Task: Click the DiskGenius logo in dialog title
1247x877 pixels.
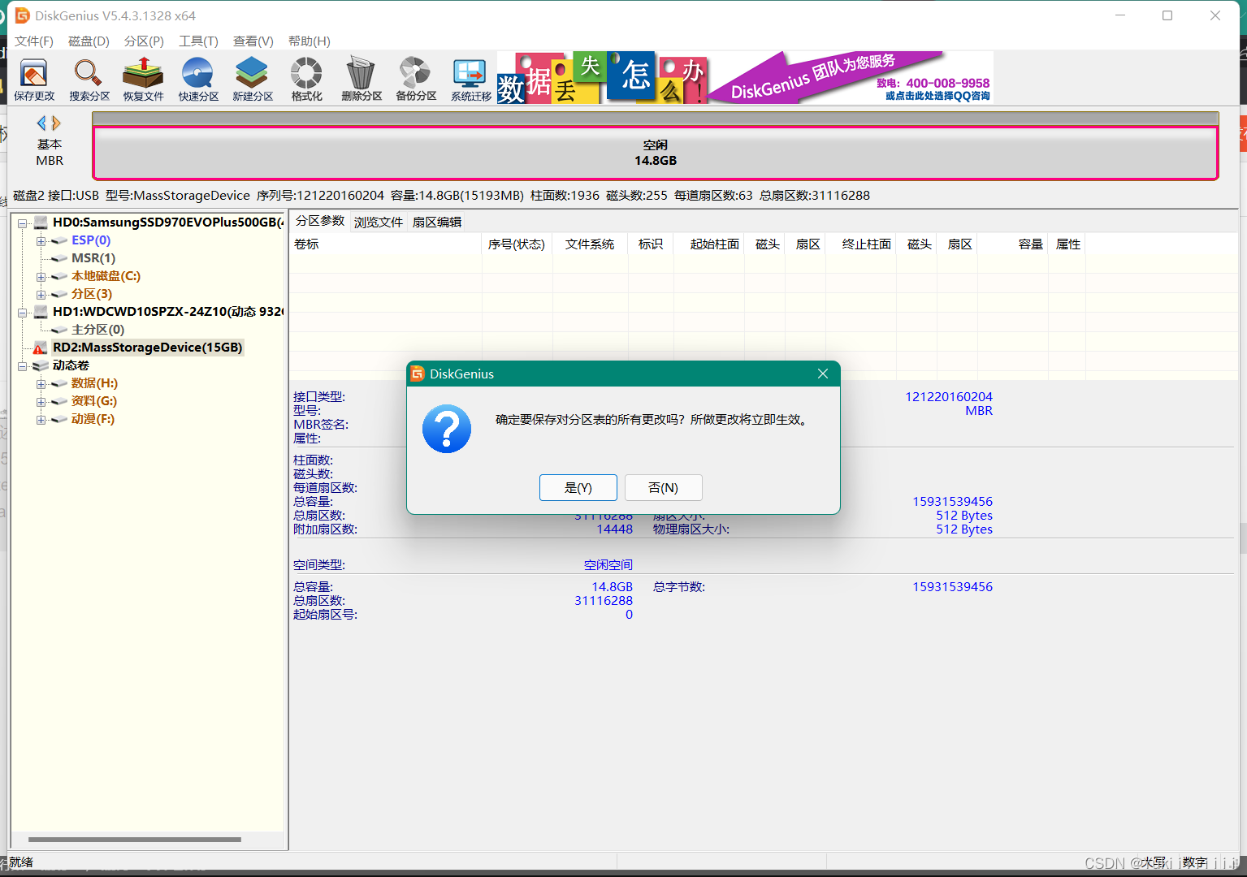Action: coord(418,374)
